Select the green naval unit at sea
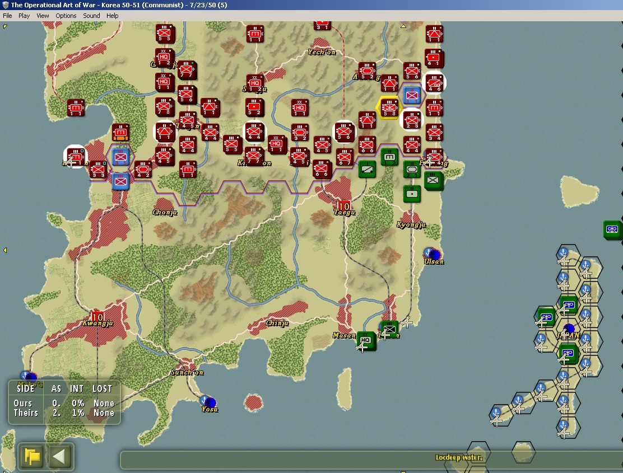623x473 pixels. tap(612, 230)
